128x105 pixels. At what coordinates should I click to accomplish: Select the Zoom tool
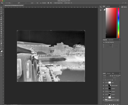point(1,45)
